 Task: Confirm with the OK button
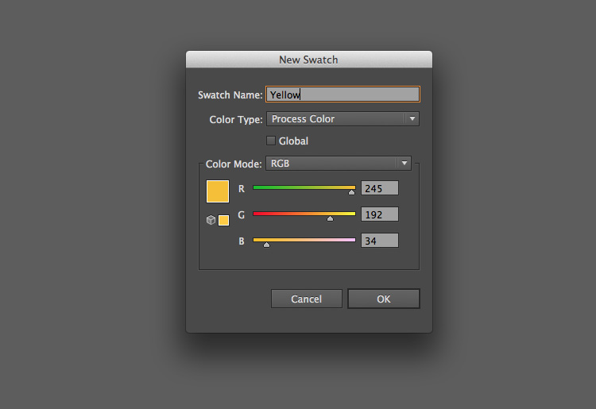coord(384,299)
